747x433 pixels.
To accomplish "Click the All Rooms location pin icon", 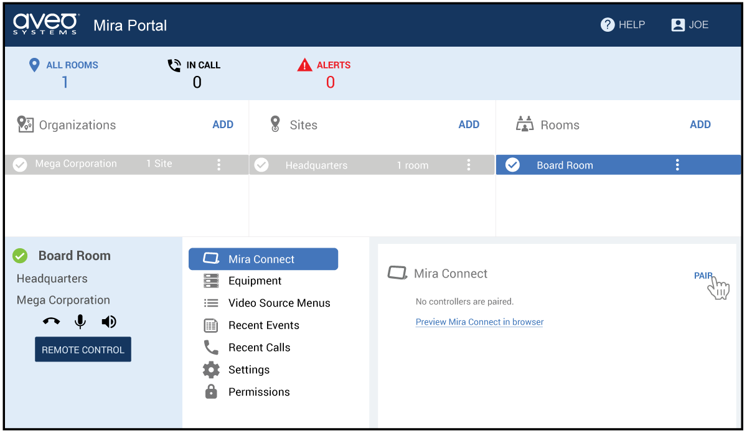I will [x=35, y=65].
